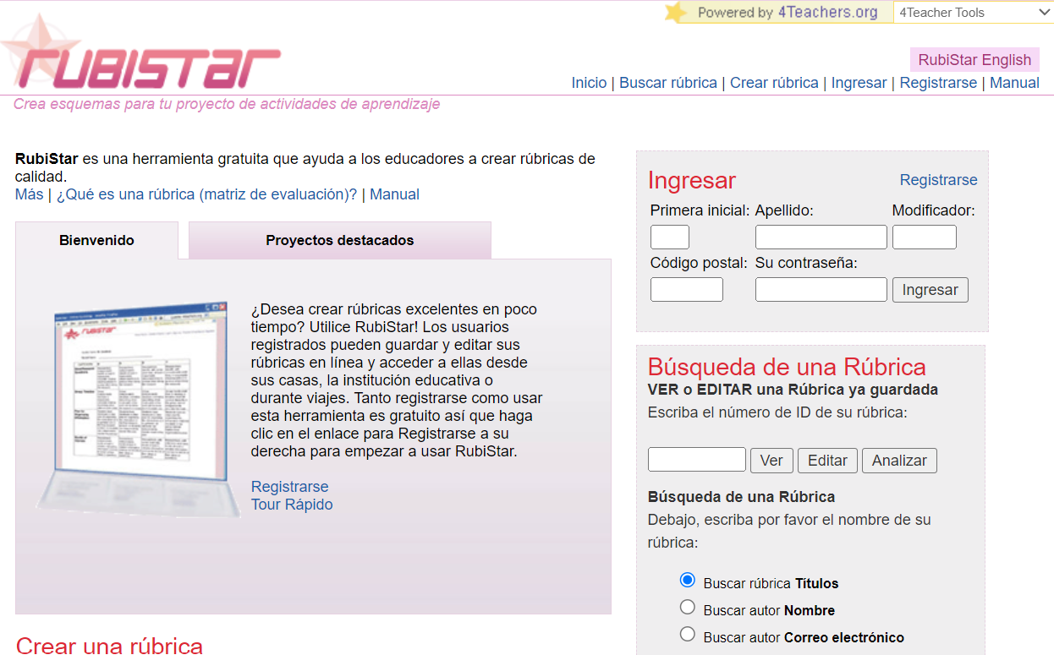This screenshot has height=655, width=1054.
Task: Open the Manual link below the intro
Action: [x=394, y=194]
